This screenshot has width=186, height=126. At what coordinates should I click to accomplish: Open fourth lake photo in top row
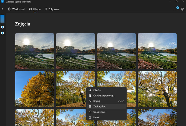pyautogui.click(x=157, y=51)
